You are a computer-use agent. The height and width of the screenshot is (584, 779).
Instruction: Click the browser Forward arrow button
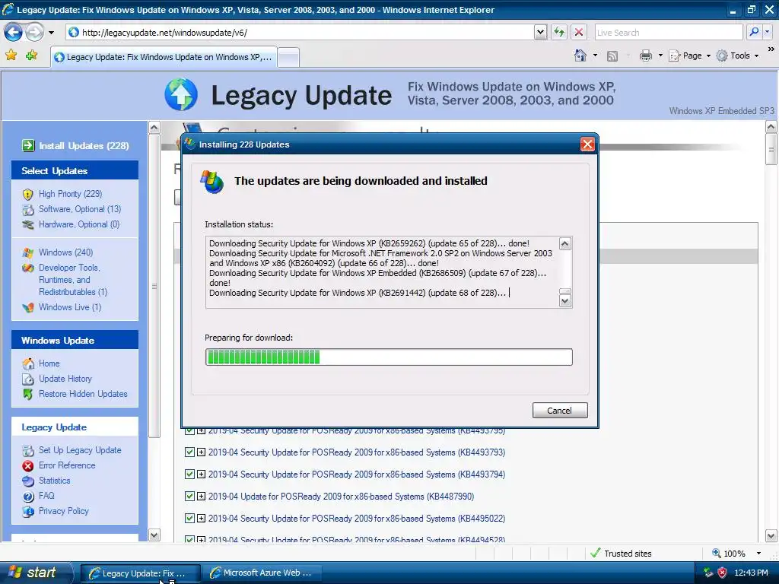pos(35,32)
